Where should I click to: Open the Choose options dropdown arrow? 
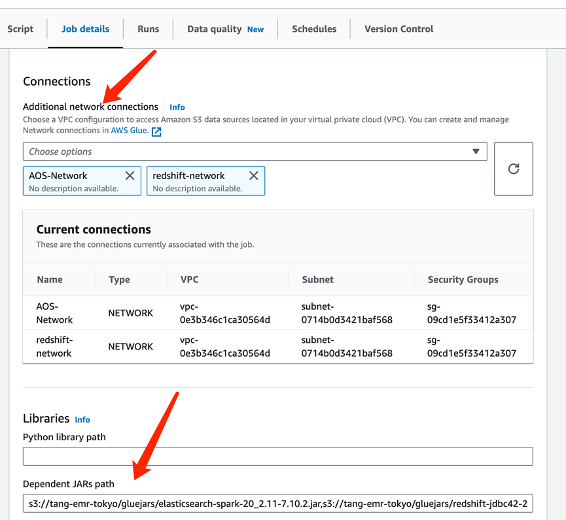point(476,152)
